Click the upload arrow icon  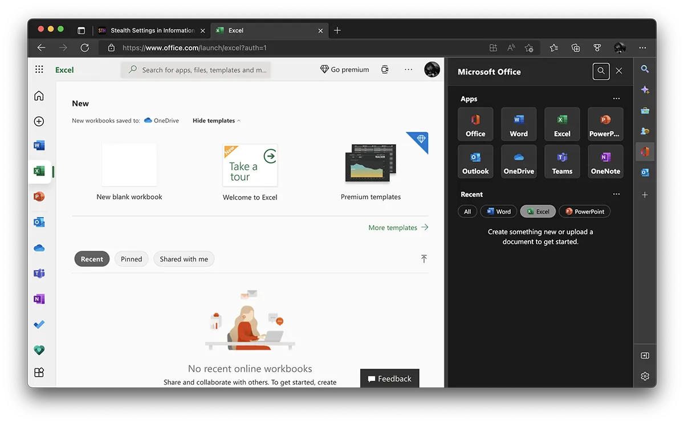(x=424, y=259)
